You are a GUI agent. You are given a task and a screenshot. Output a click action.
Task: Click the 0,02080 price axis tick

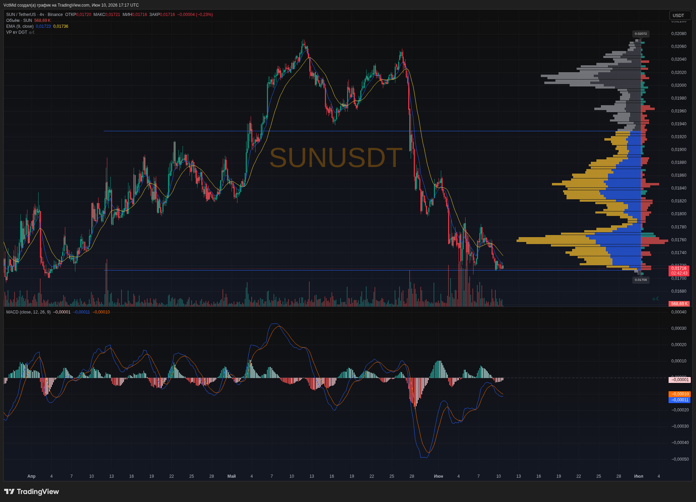tap(679, 34)
